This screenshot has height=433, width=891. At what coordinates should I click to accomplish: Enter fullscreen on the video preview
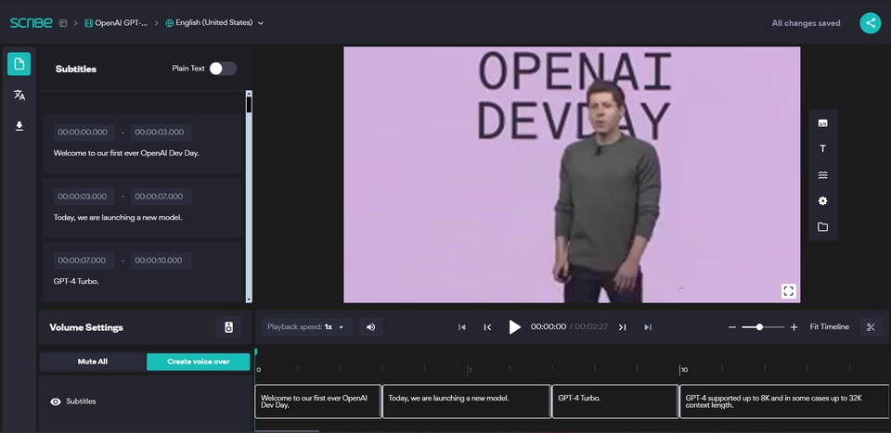tap(788, 291)
